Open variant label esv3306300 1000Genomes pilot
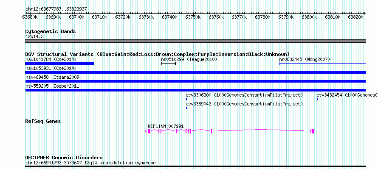 (244, 95)
